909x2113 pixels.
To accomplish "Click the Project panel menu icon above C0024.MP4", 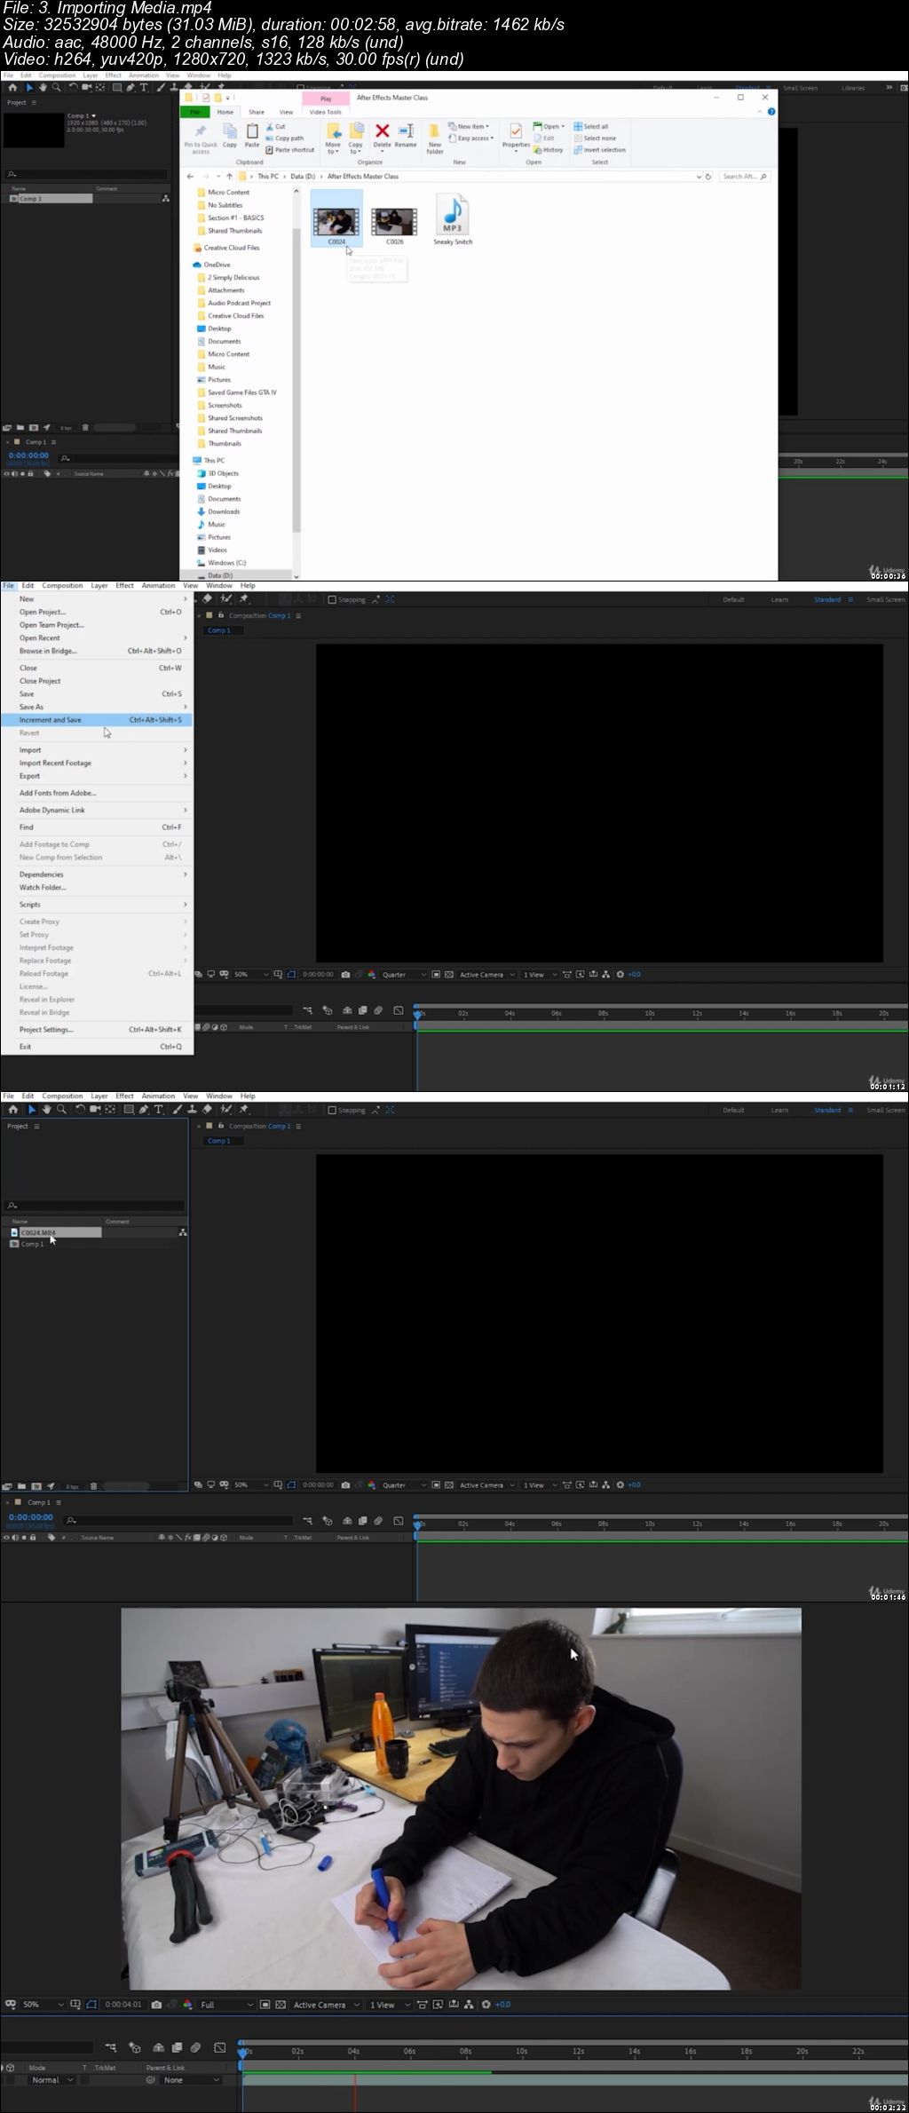I will tap(36, 1126).
